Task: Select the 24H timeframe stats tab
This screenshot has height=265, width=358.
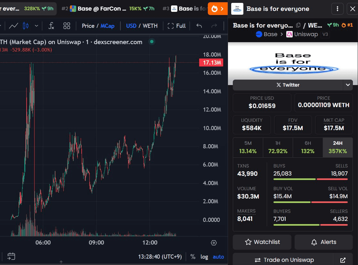Action: click(338, 147)
